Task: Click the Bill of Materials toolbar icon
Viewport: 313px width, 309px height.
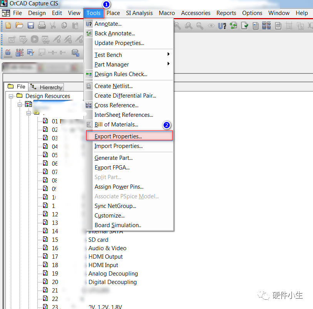Action: pos(278,26)
